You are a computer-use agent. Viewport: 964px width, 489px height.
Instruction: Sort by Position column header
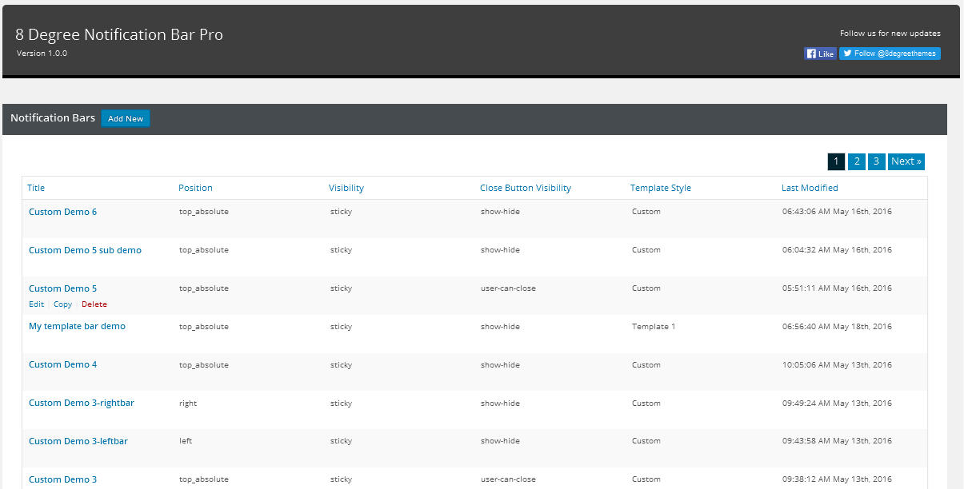click(195, 188)
